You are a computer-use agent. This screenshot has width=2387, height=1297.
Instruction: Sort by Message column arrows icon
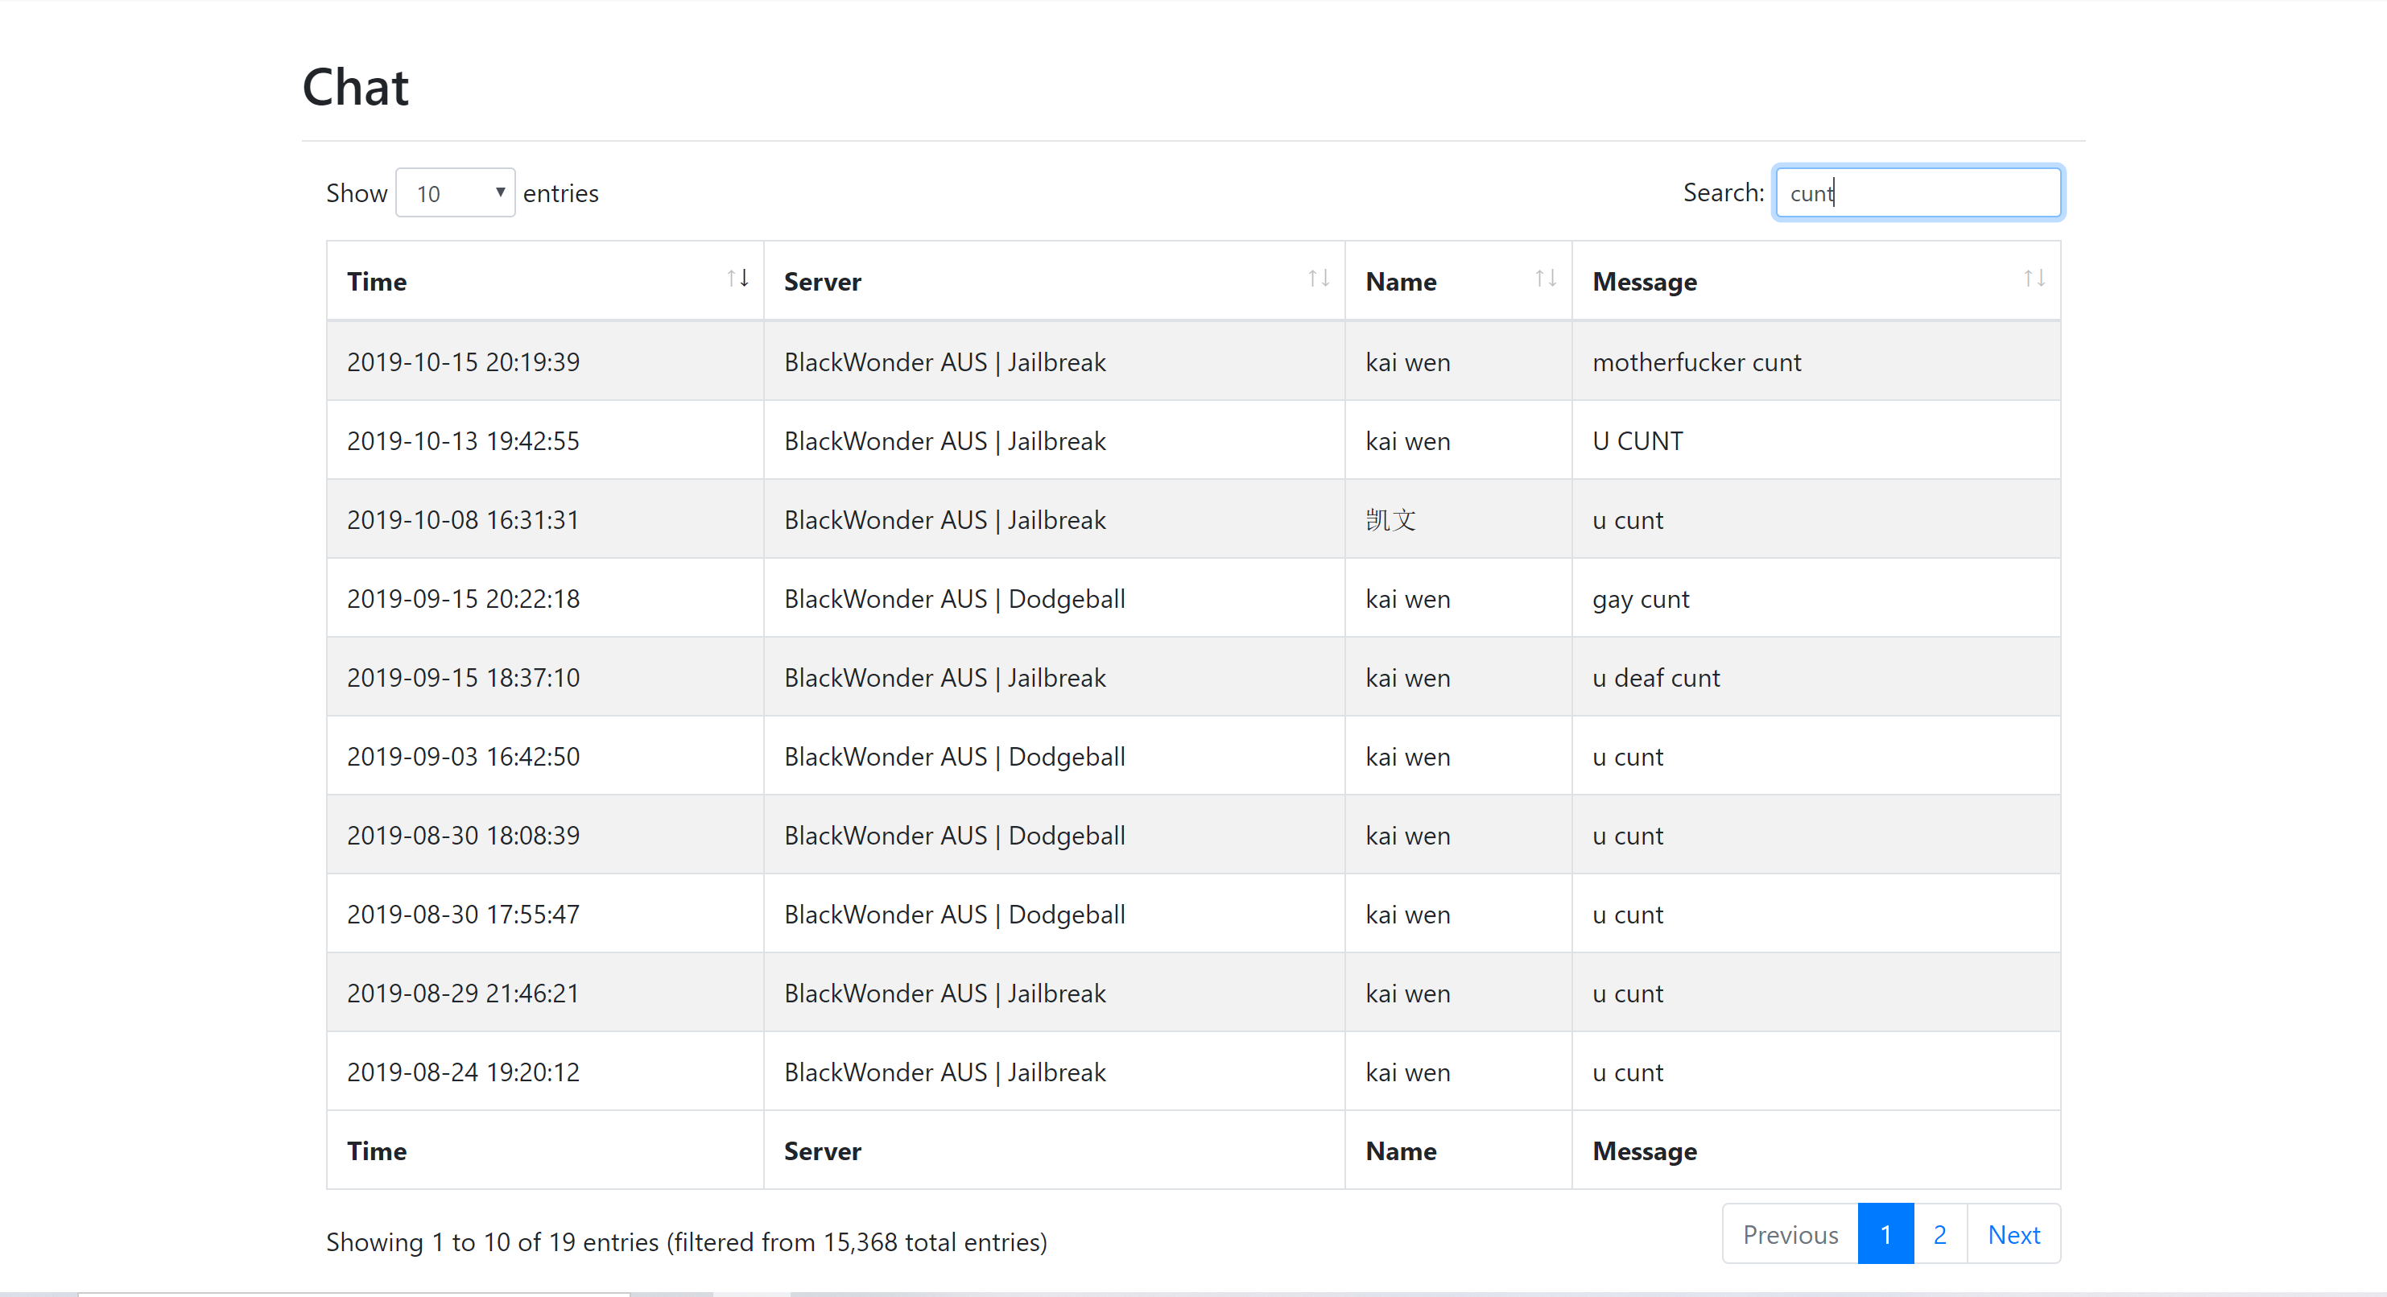tap(2034, 279)
